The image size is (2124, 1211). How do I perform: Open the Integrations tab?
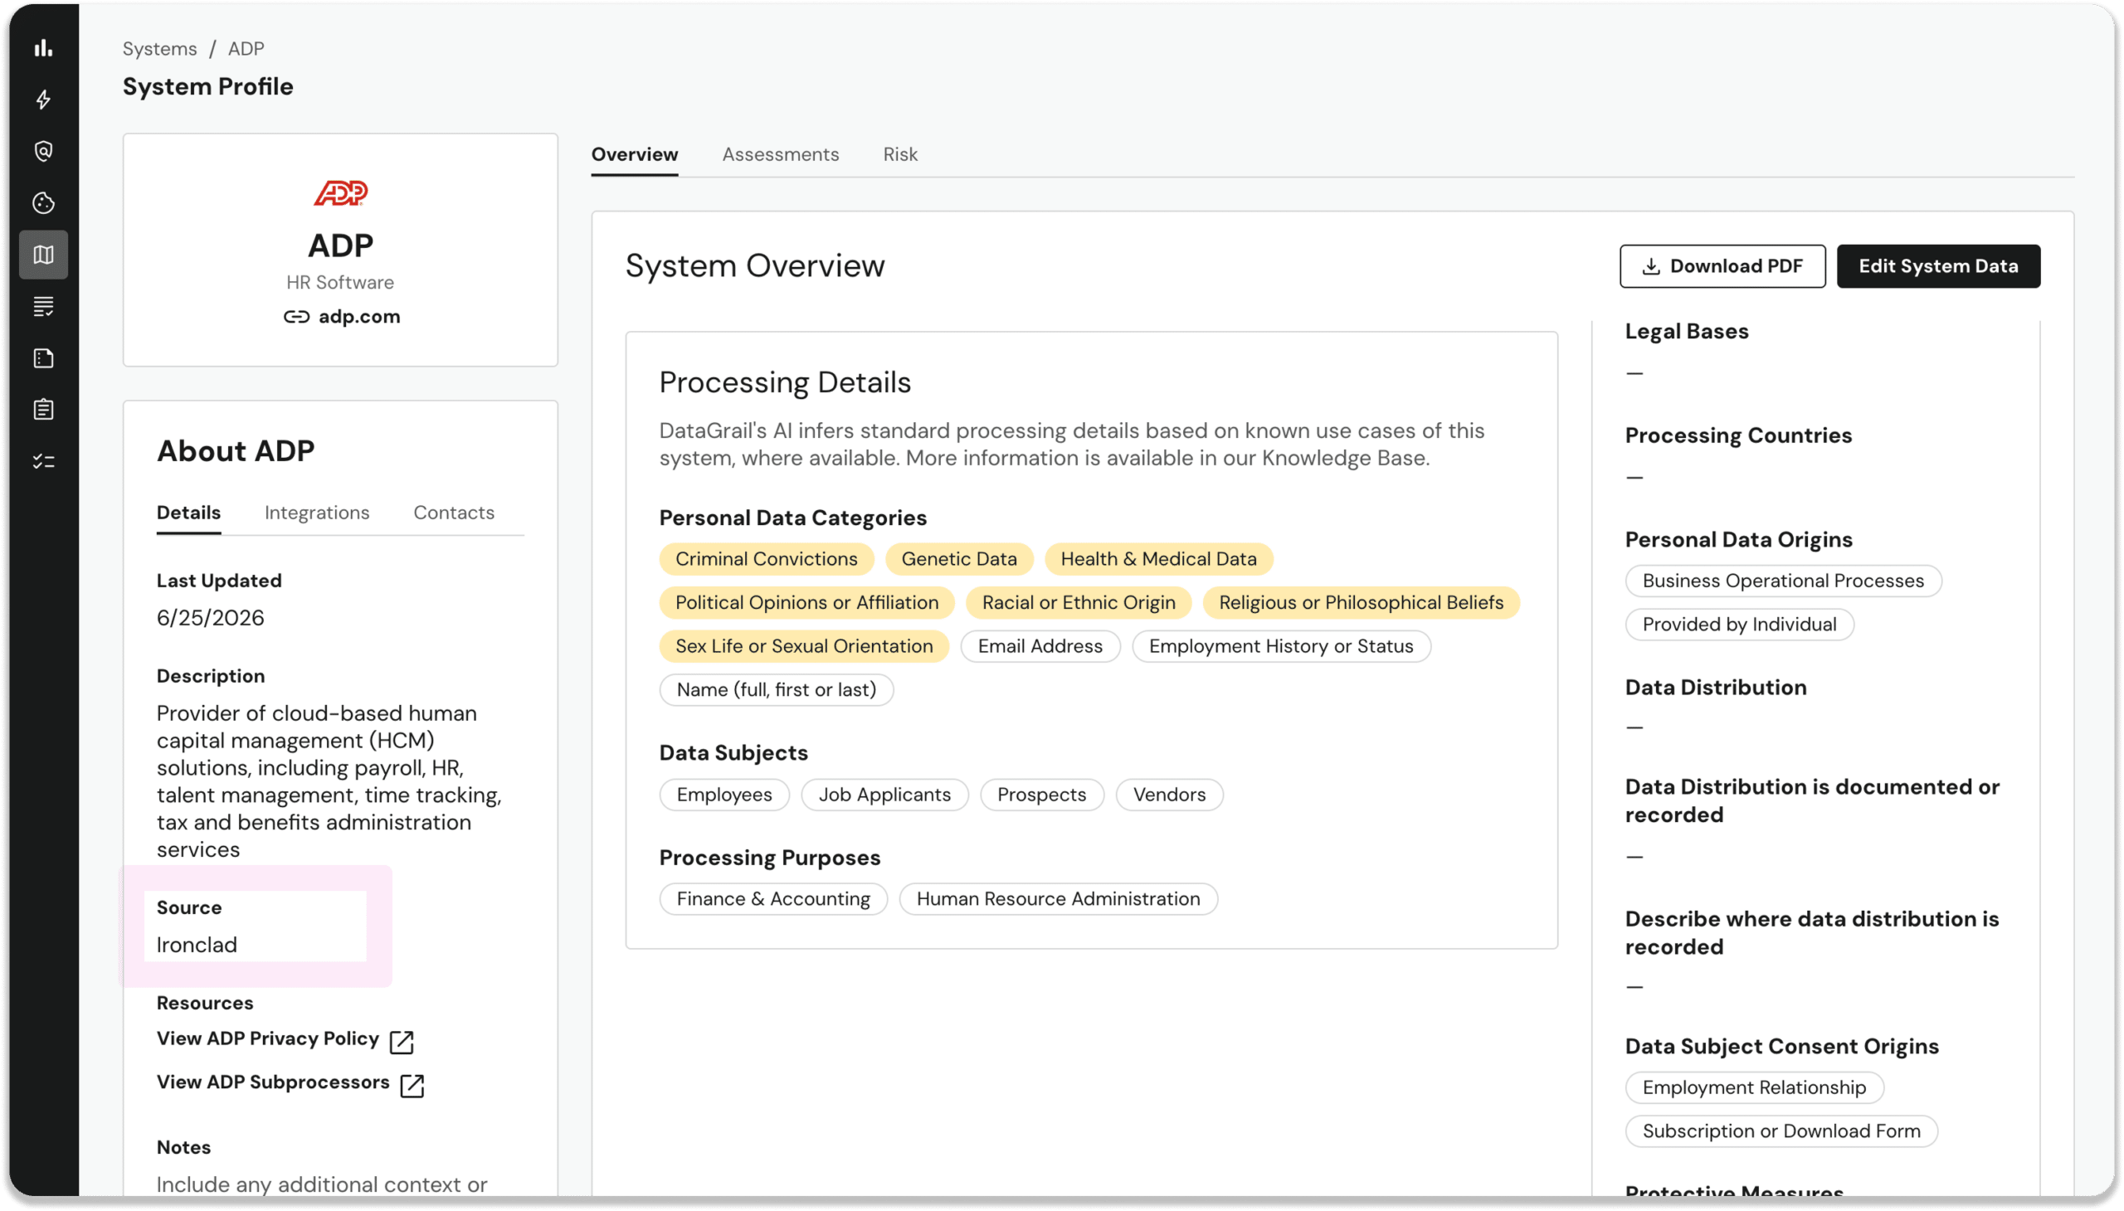316,513
